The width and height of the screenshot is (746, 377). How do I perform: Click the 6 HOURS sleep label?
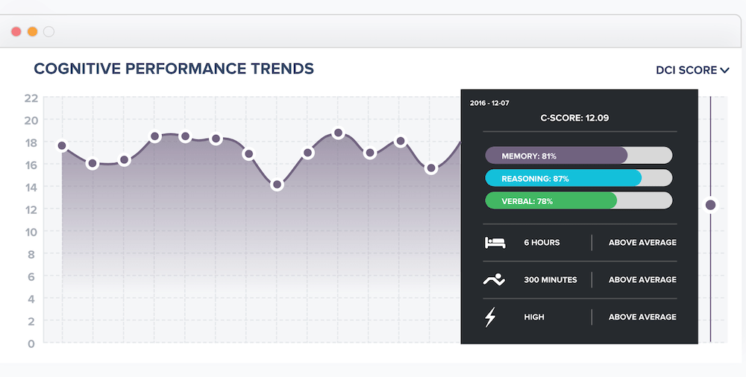click(542, 242)
